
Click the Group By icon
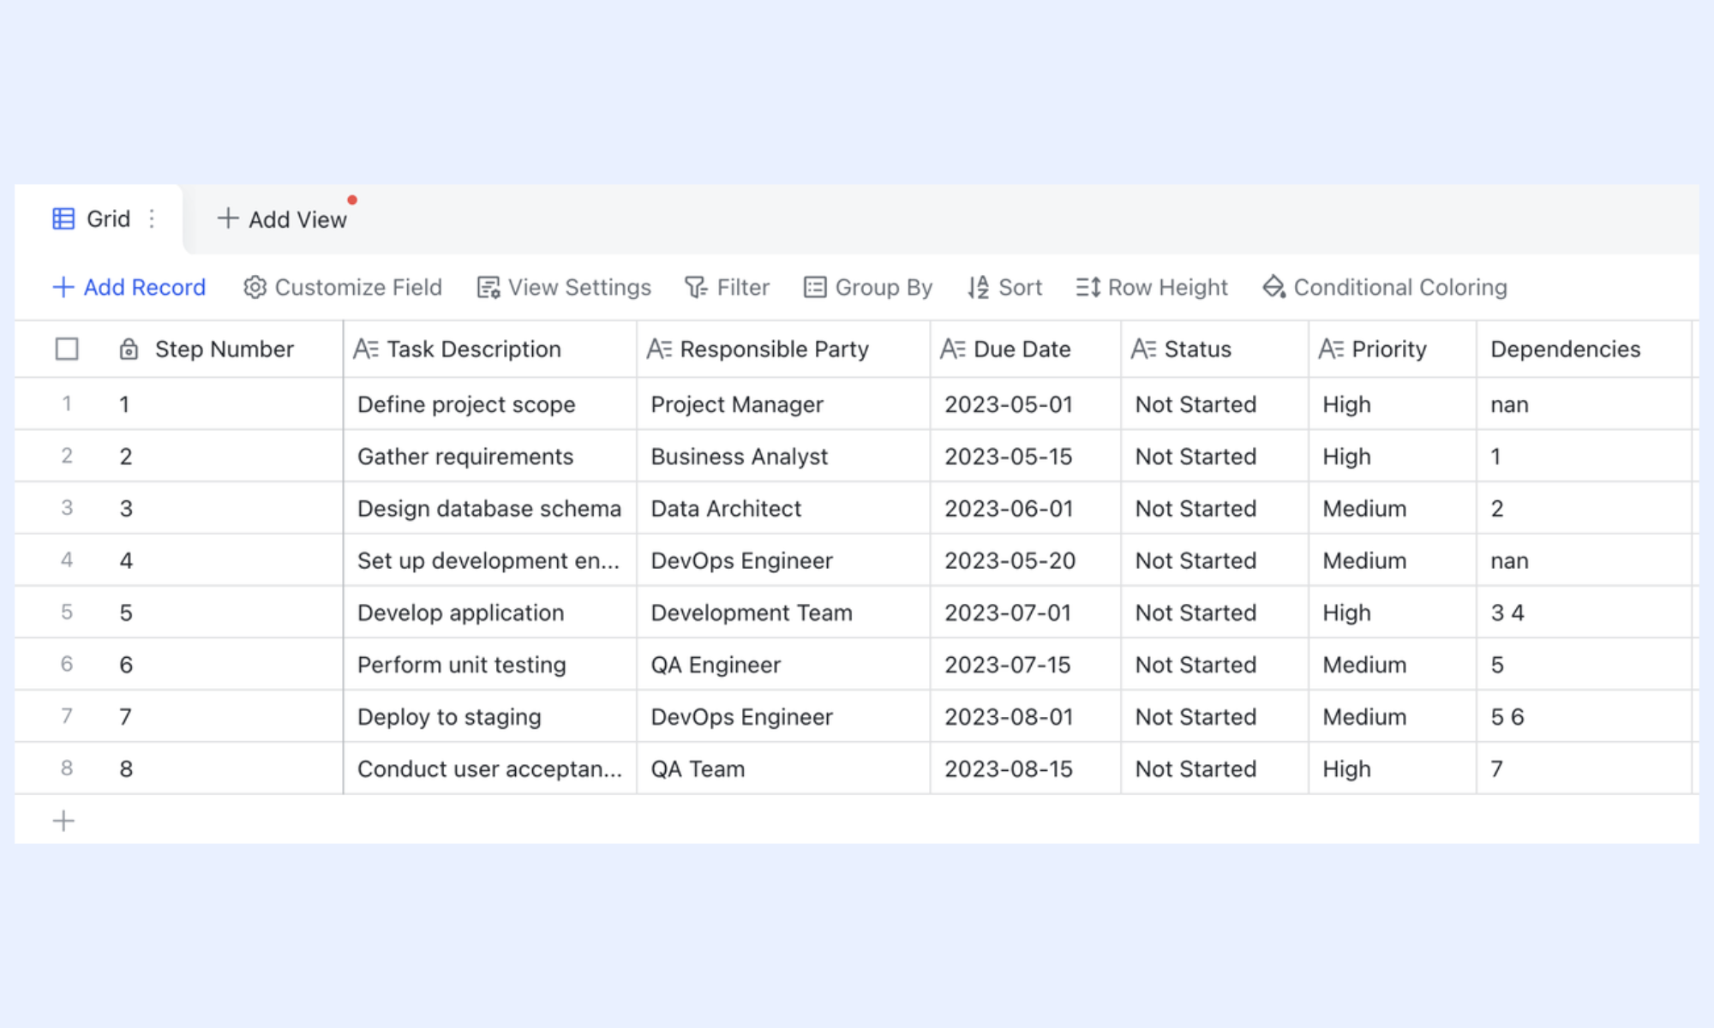click(x=814, y=287)
